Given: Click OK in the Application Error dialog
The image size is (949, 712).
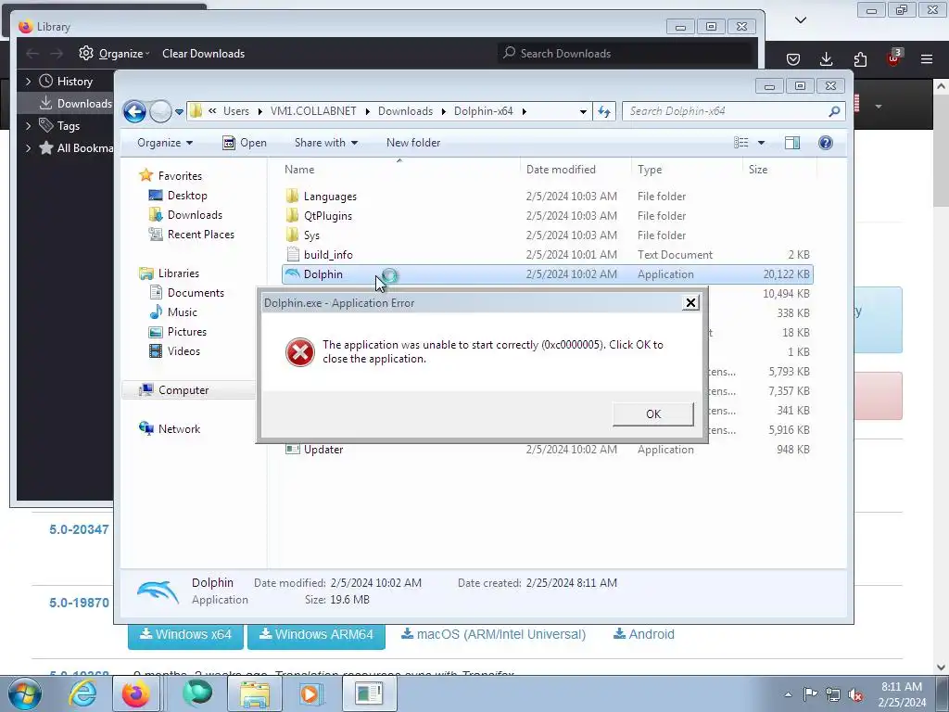Looking at the screenshot, I should pyautogui.click(x=653, y=414).
